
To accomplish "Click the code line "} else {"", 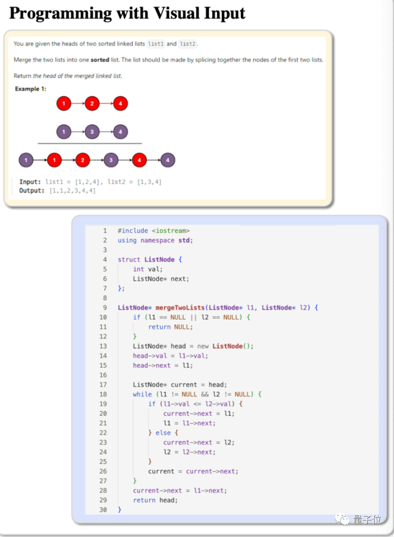I will click(x=163, y=432).
